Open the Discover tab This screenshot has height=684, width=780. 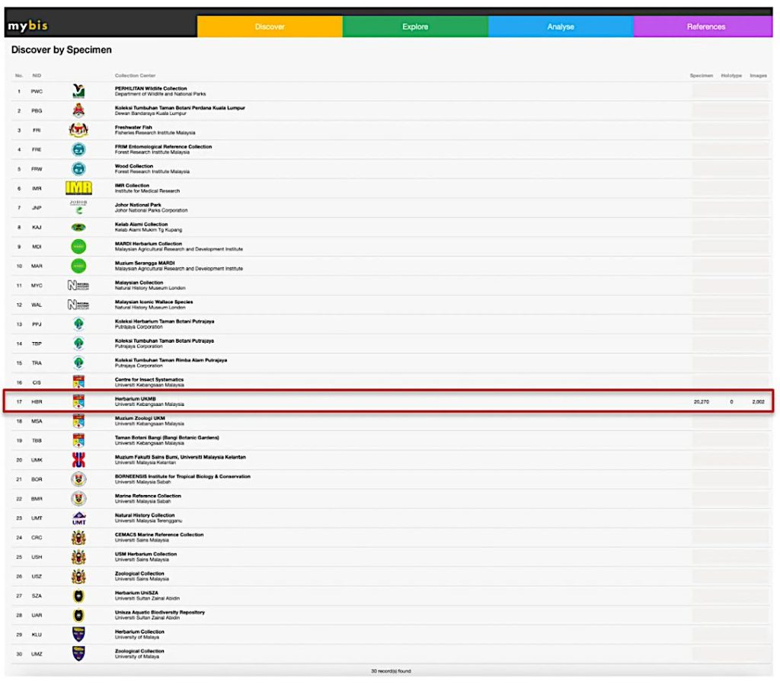pyautogui.click(x=270, y=27)
